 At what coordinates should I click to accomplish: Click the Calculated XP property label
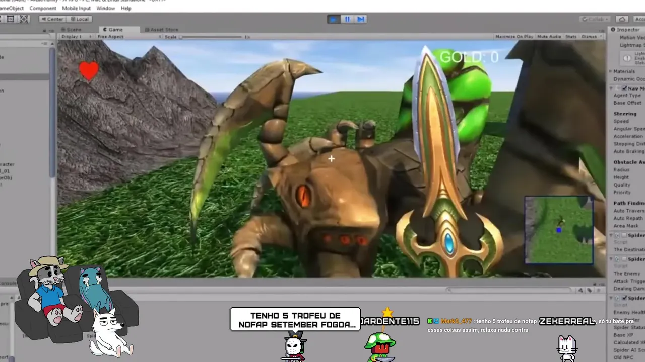629,342
